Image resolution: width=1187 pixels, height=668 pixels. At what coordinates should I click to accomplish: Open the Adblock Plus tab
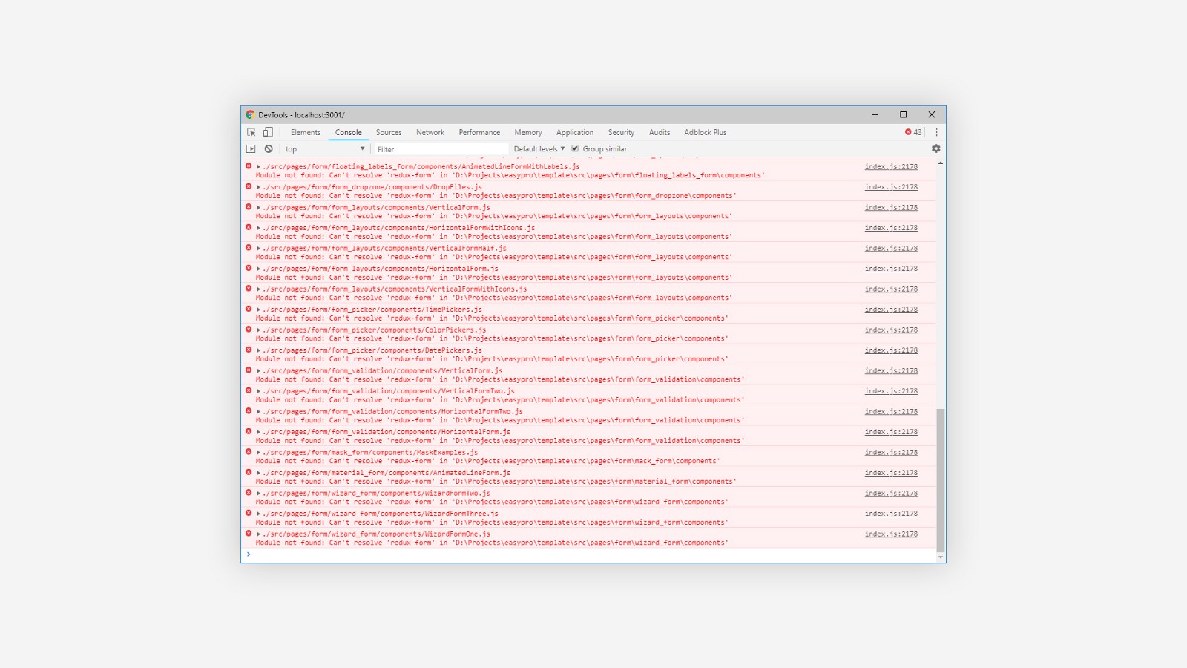coord(706,132)
